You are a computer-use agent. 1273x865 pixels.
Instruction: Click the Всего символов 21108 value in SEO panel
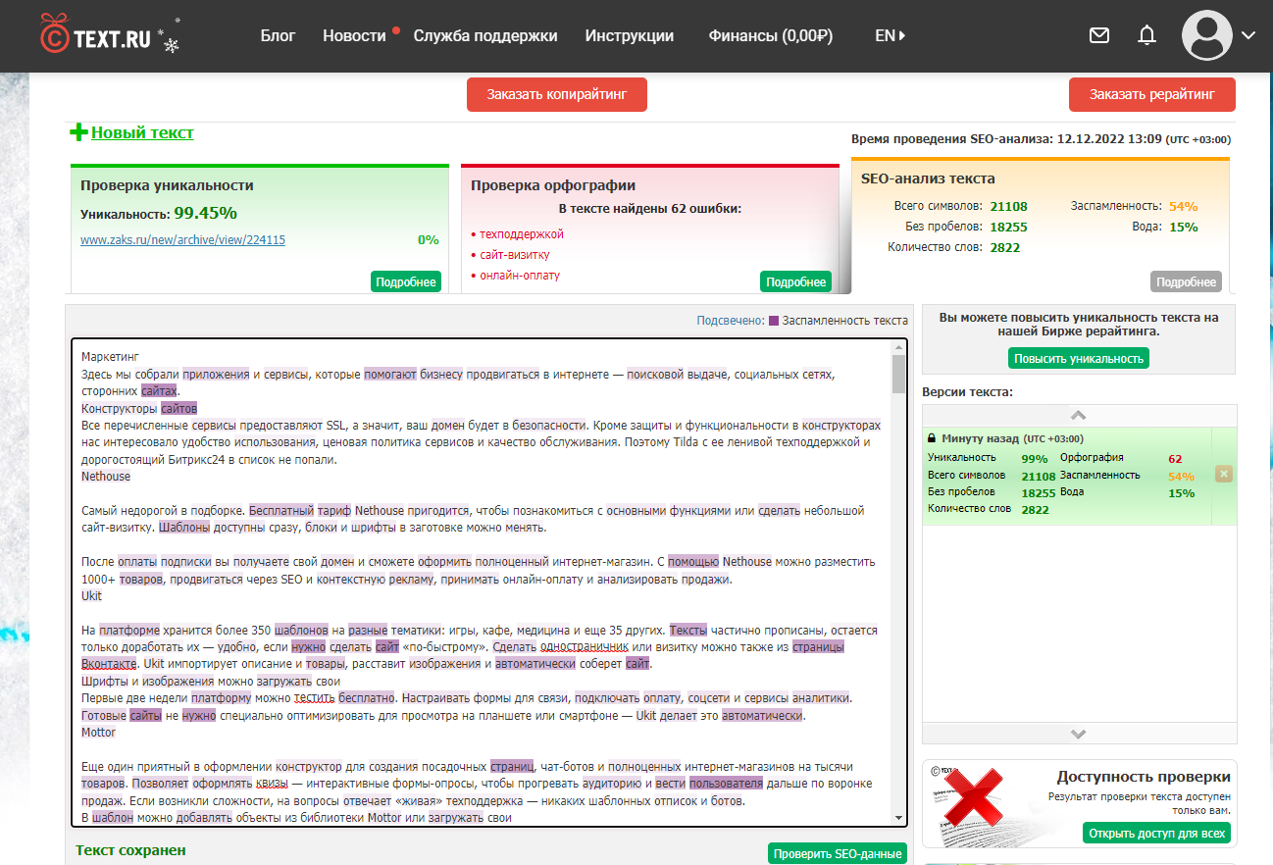click(1008, 206)
